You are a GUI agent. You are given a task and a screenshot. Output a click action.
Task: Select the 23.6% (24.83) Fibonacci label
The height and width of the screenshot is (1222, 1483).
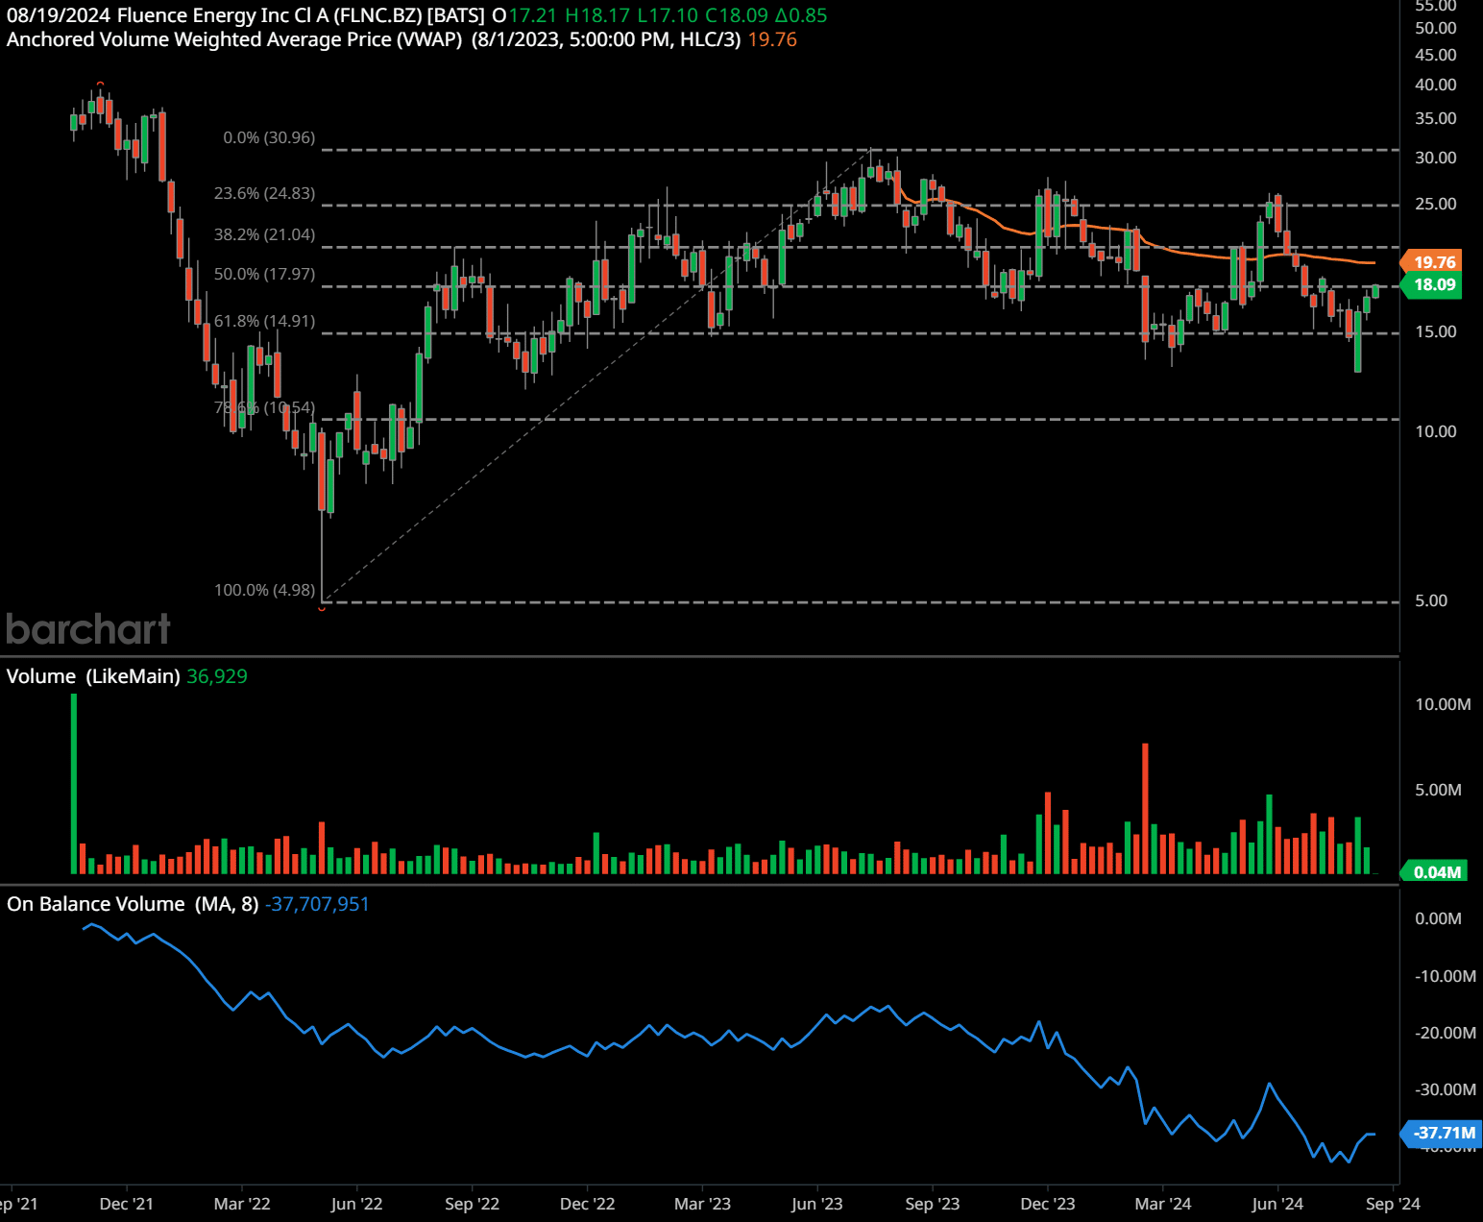click(264, 193)
